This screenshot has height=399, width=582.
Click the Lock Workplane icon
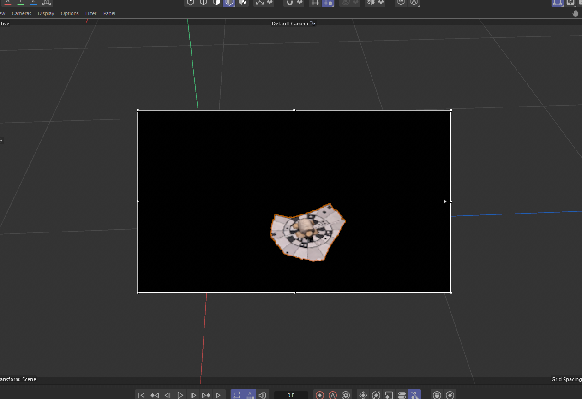click(x=327, y=3)
